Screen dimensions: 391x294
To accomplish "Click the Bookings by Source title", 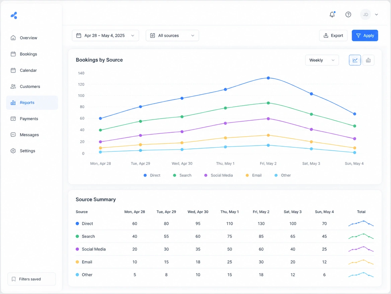I will 99,60.
